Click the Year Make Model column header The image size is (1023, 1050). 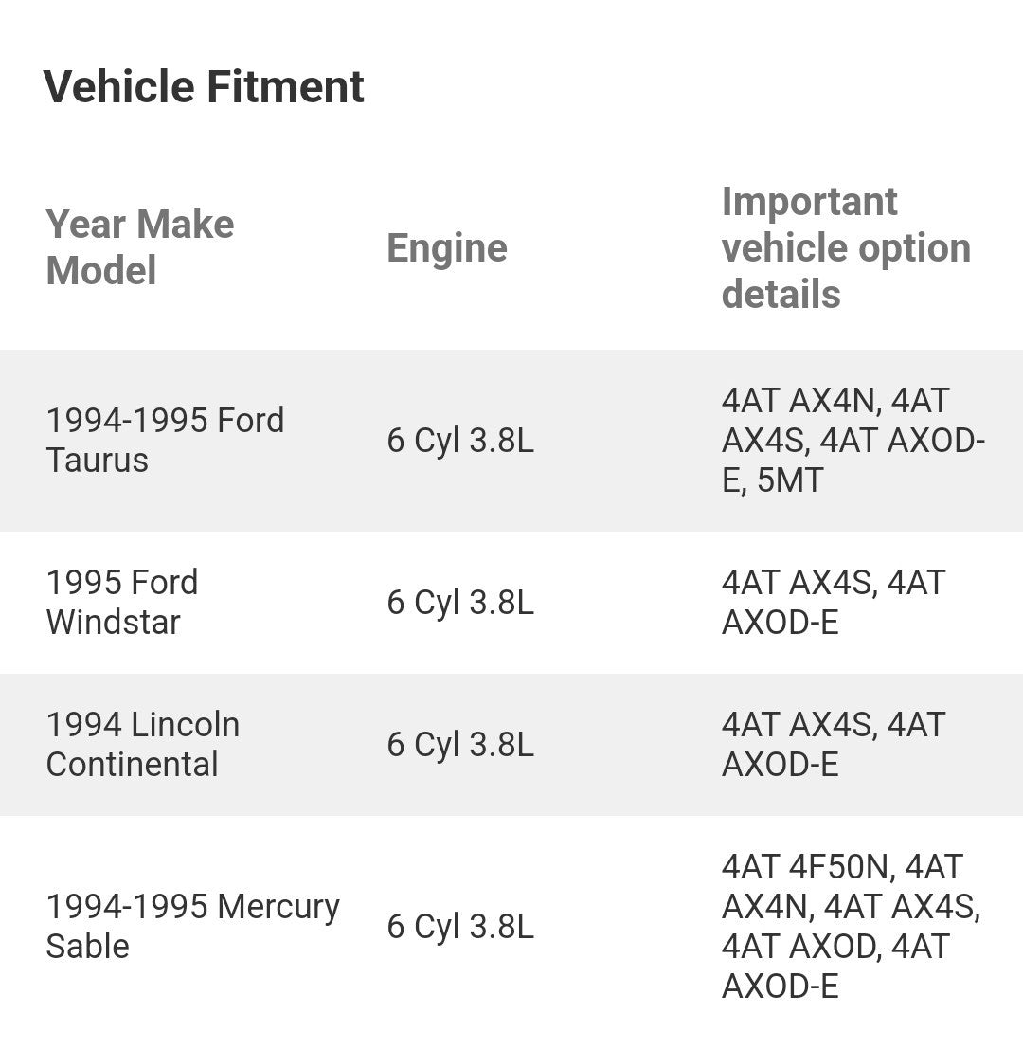(140, 247)
